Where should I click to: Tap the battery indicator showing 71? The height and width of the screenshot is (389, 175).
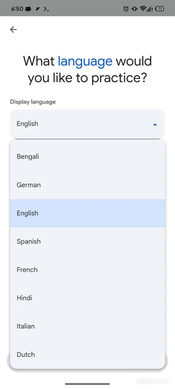[159, 8]
